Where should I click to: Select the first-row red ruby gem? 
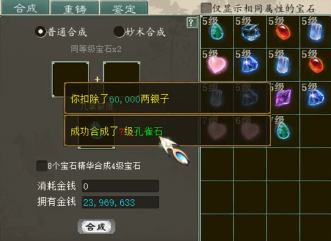click(283, 32)
